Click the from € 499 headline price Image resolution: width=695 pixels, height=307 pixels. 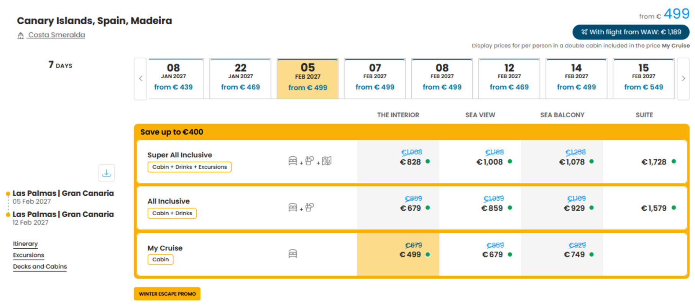click(x=664, y=14)
